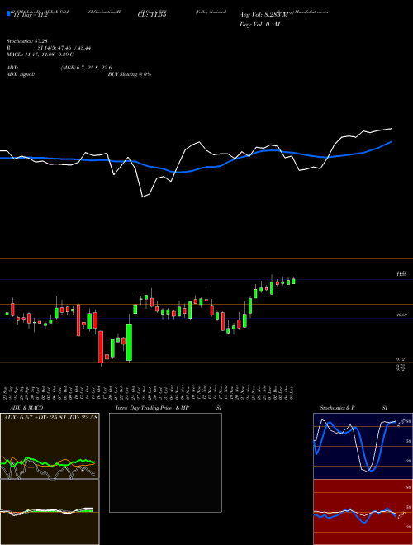Open the blue Stochastics chart panel
This screenshot has width=413, height=545.
(x=363, y=446)
